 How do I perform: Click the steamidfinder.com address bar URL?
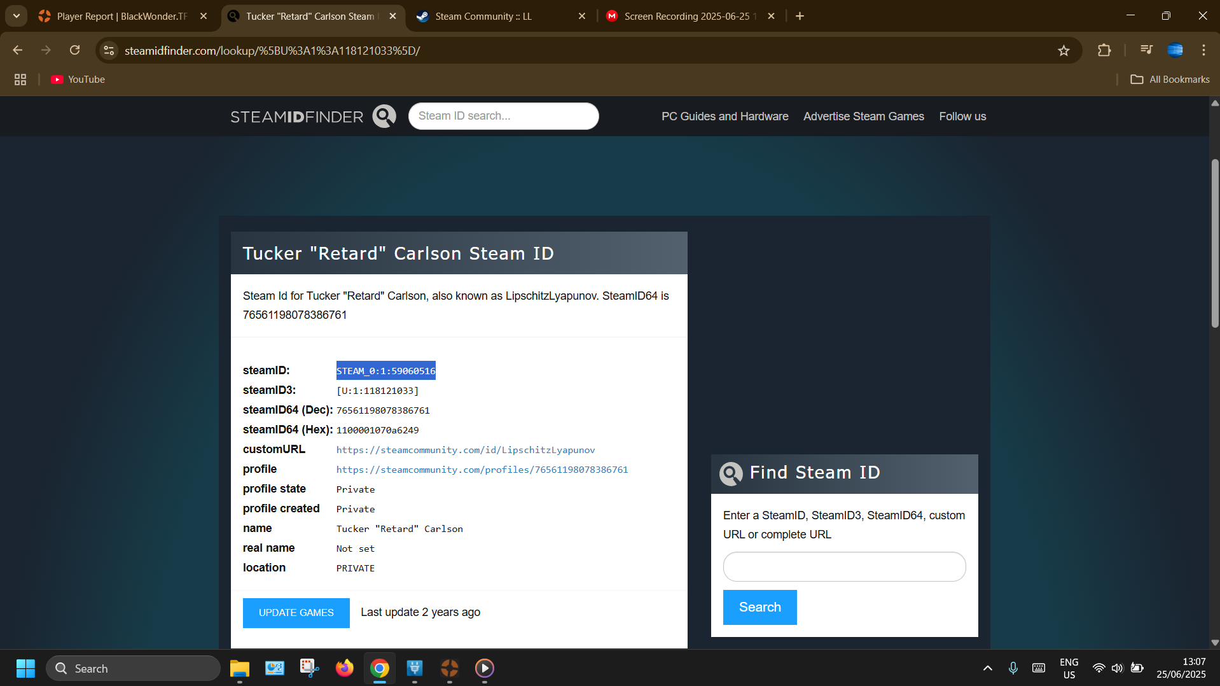272,50
